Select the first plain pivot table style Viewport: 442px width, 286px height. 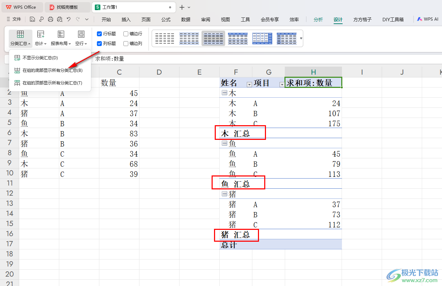(x=165, y=38)
